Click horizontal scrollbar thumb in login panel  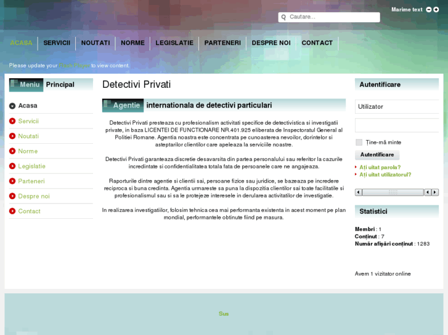(x=393, y=192)
